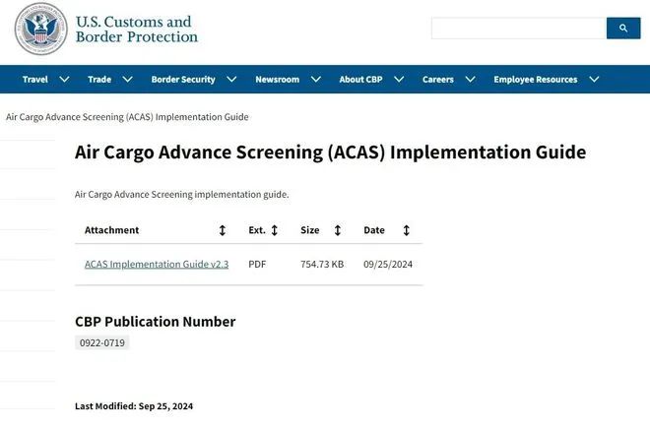Click the PDF extension cell
This screenshot has height=428, width=650.
[257, 265]
